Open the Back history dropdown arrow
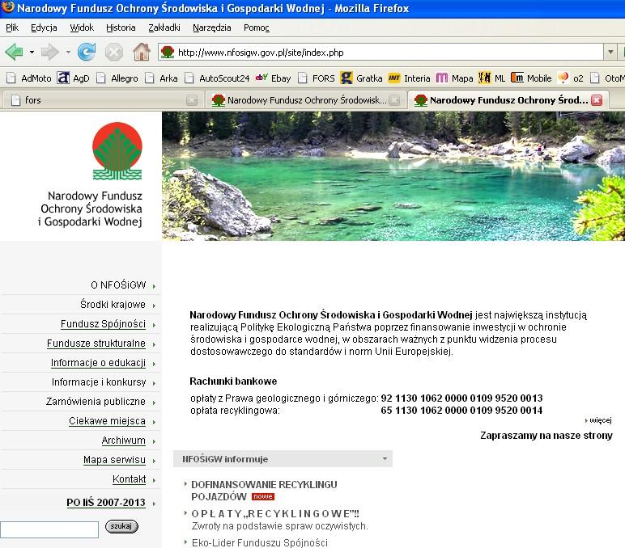Screen dimensions: 625x548 32,53
